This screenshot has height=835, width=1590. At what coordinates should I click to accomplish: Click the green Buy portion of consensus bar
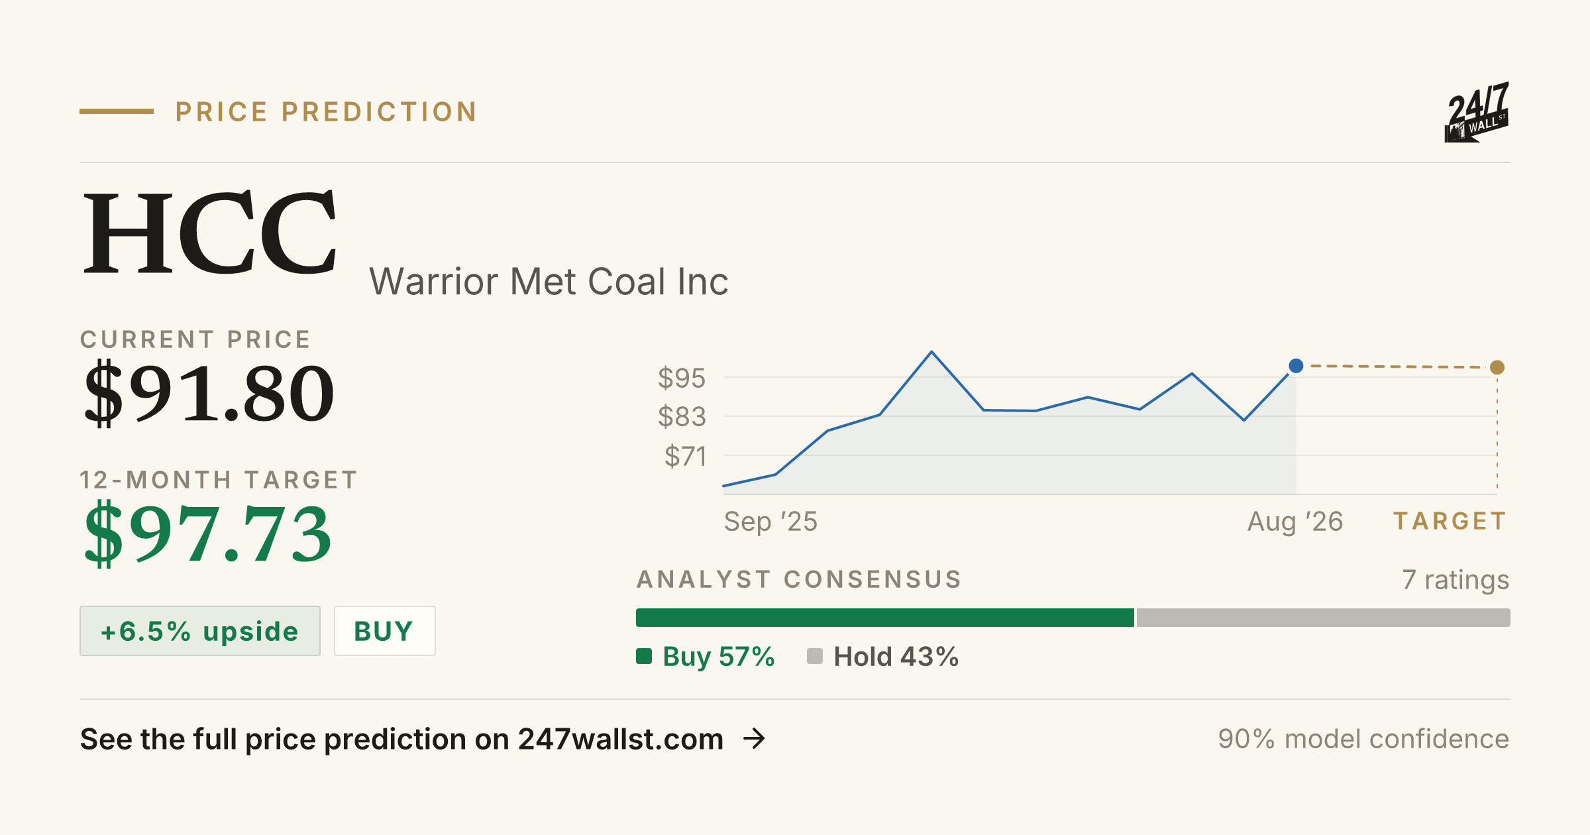(885, 618)
